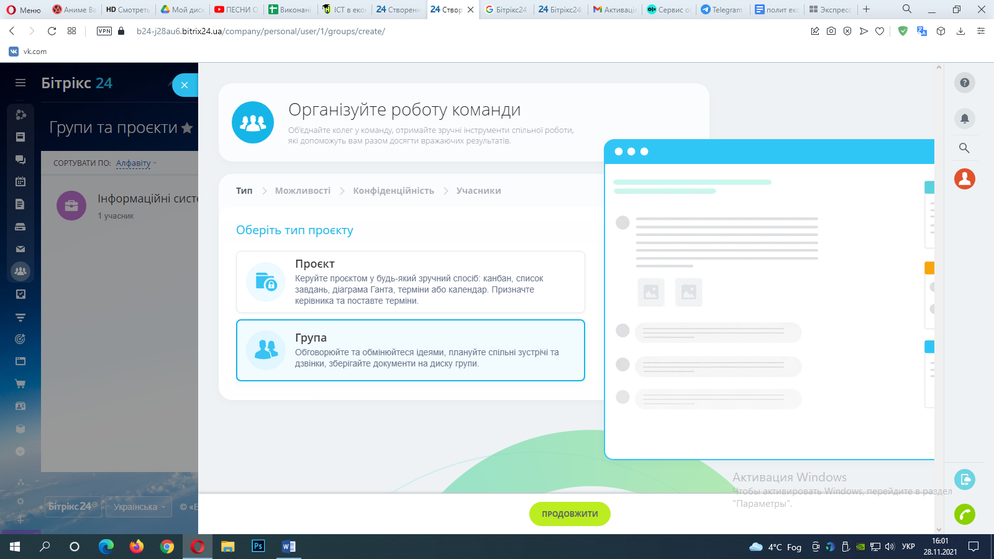
Task: Open the target goal icon in sidebar
Action: pos(21,339)
